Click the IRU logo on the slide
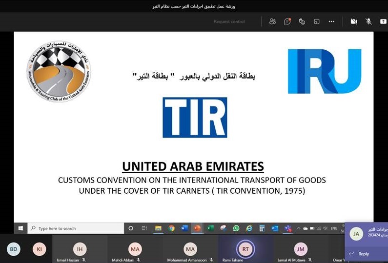This screenshot has width=388, height=263. point(325,71)
